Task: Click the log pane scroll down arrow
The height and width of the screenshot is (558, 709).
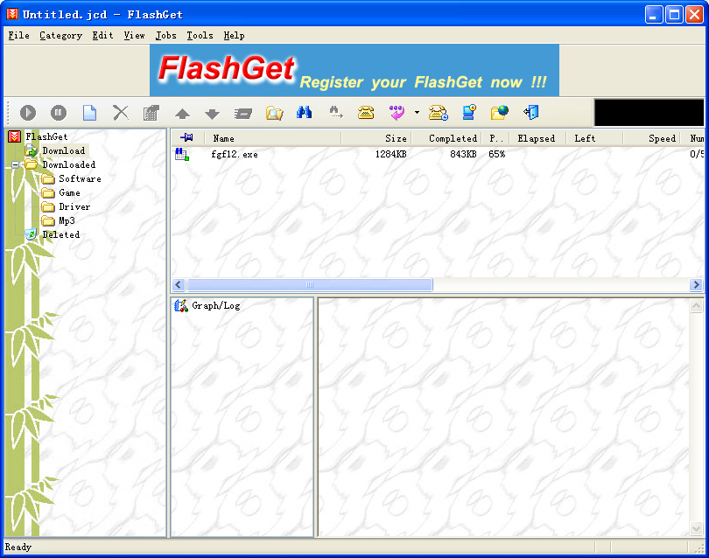Action: [696, 528]
